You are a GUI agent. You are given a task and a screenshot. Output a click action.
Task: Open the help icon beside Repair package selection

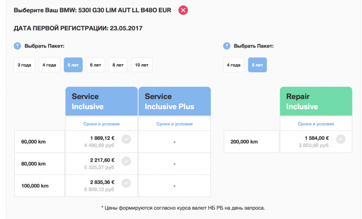coord(227,46)
